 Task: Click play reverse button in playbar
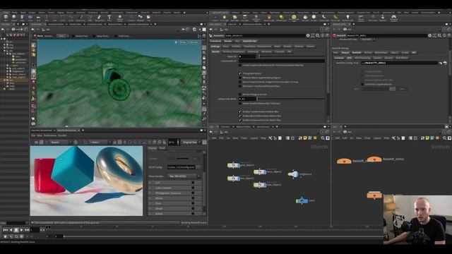pos(11,230)
